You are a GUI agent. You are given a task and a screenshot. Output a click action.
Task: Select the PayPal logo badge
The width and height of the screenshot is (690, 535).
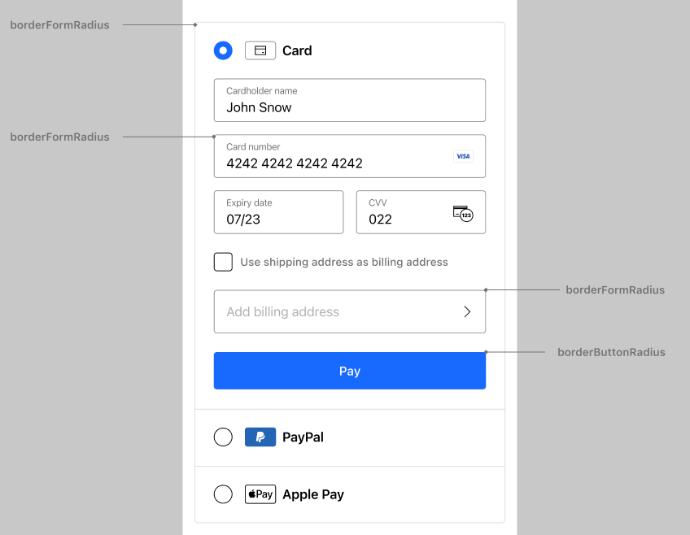[260, 437]
